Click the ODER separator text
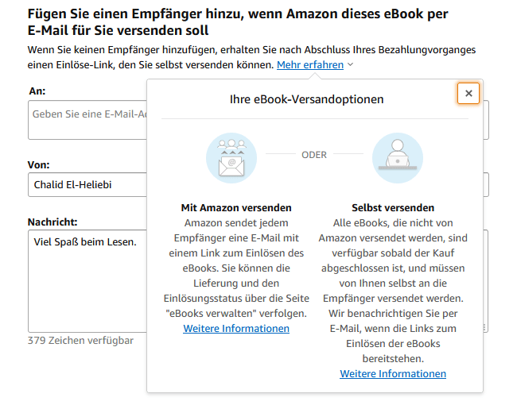517x409 pixels. click(x=314, y=155)
